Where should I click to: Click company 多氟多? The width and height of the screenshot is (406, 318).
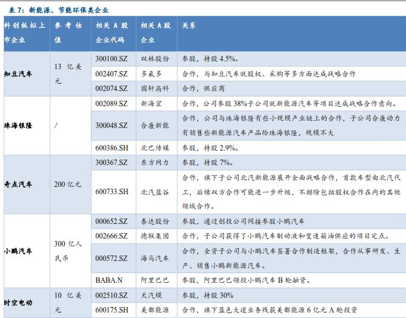151,74
